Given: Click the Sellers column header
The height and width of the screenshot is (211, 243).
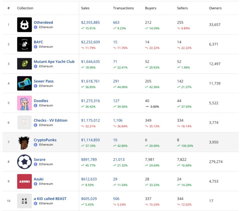Looking at the screenshot, I should (x=183, y=8).
